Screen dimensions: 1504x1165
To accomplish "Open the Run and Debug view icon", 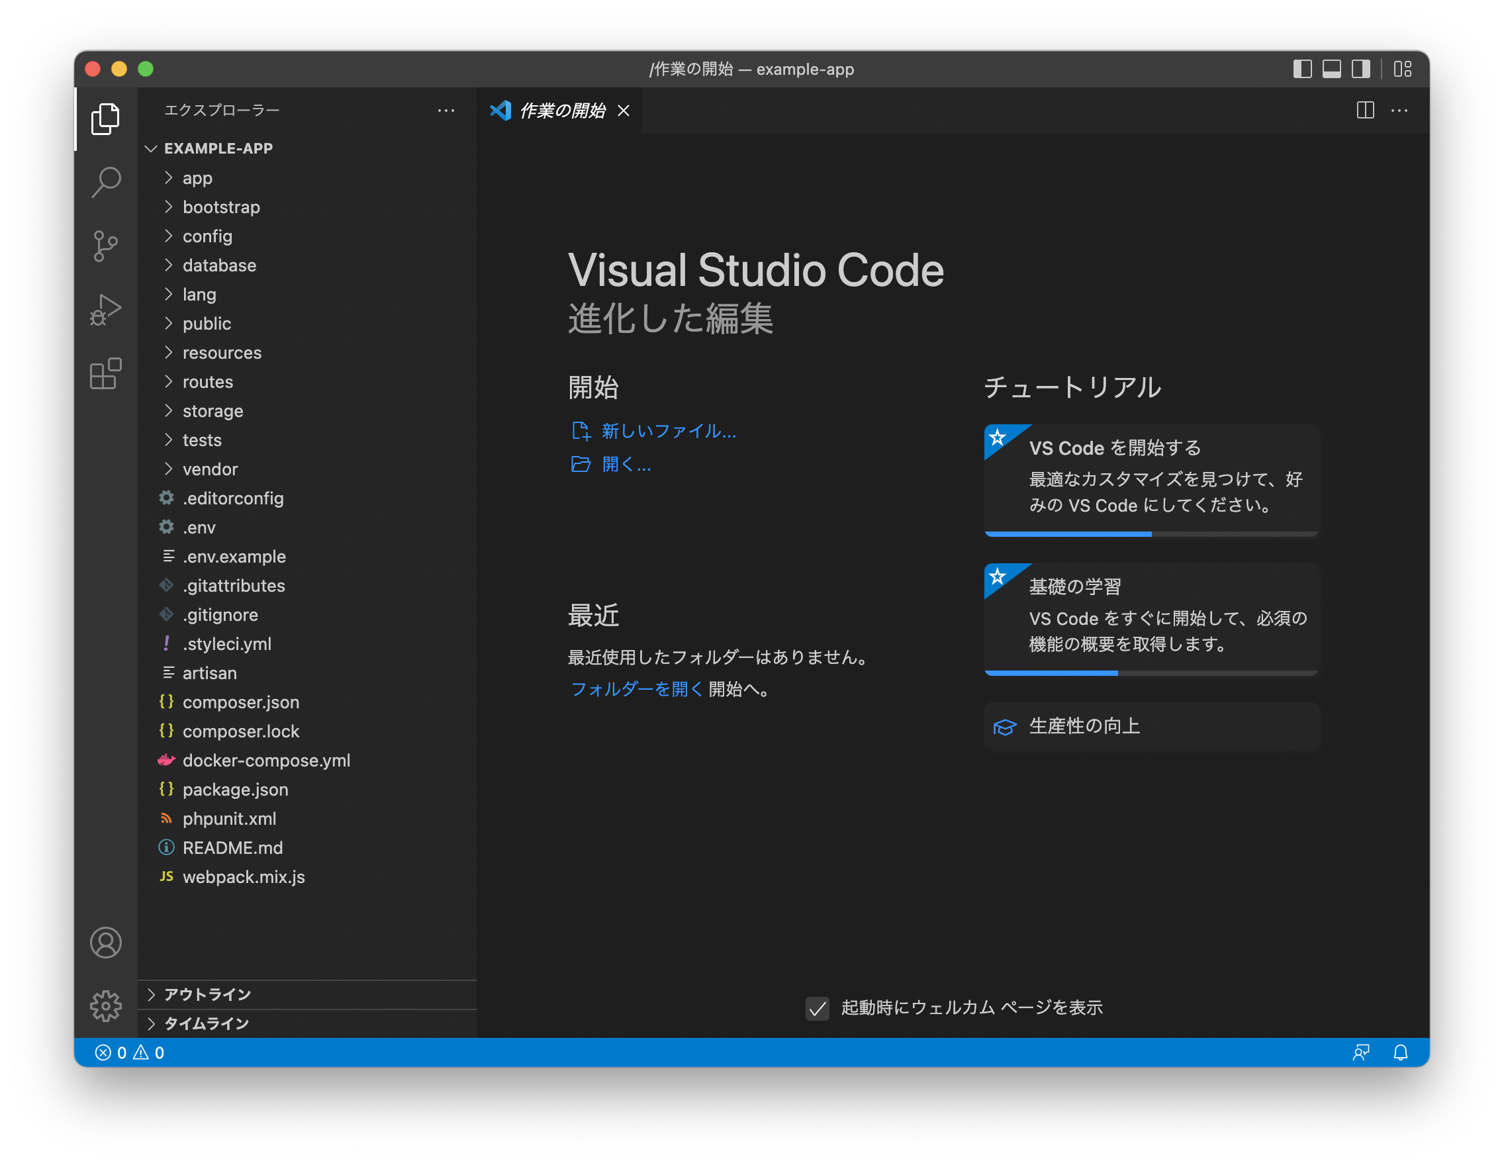I will [x=105, y=310].
